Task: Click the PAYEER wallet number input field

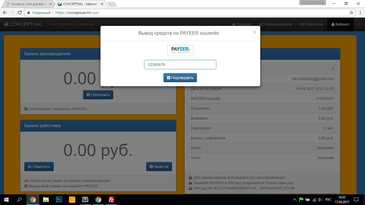Action: click(x=180, y=65)
